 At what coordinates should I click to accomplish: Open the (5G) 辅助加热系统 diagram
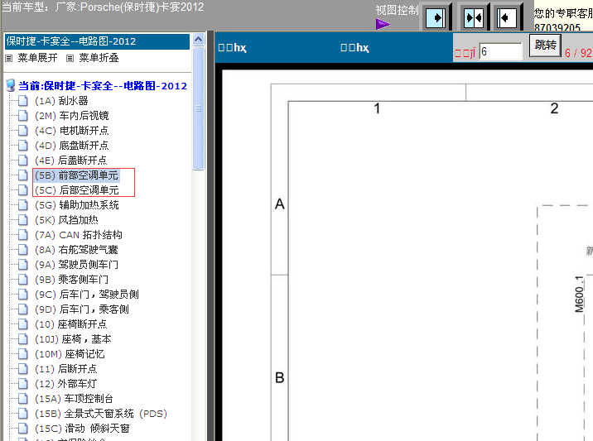(x=77, y=205)
